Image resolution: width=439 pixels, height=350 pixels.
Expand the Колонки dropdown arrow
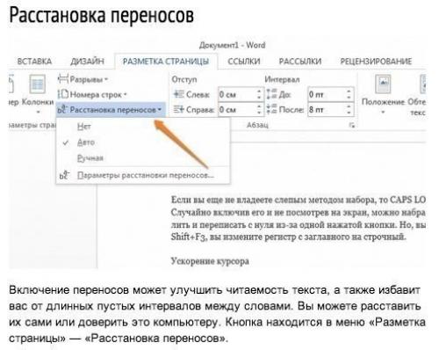tap(38, 112)
